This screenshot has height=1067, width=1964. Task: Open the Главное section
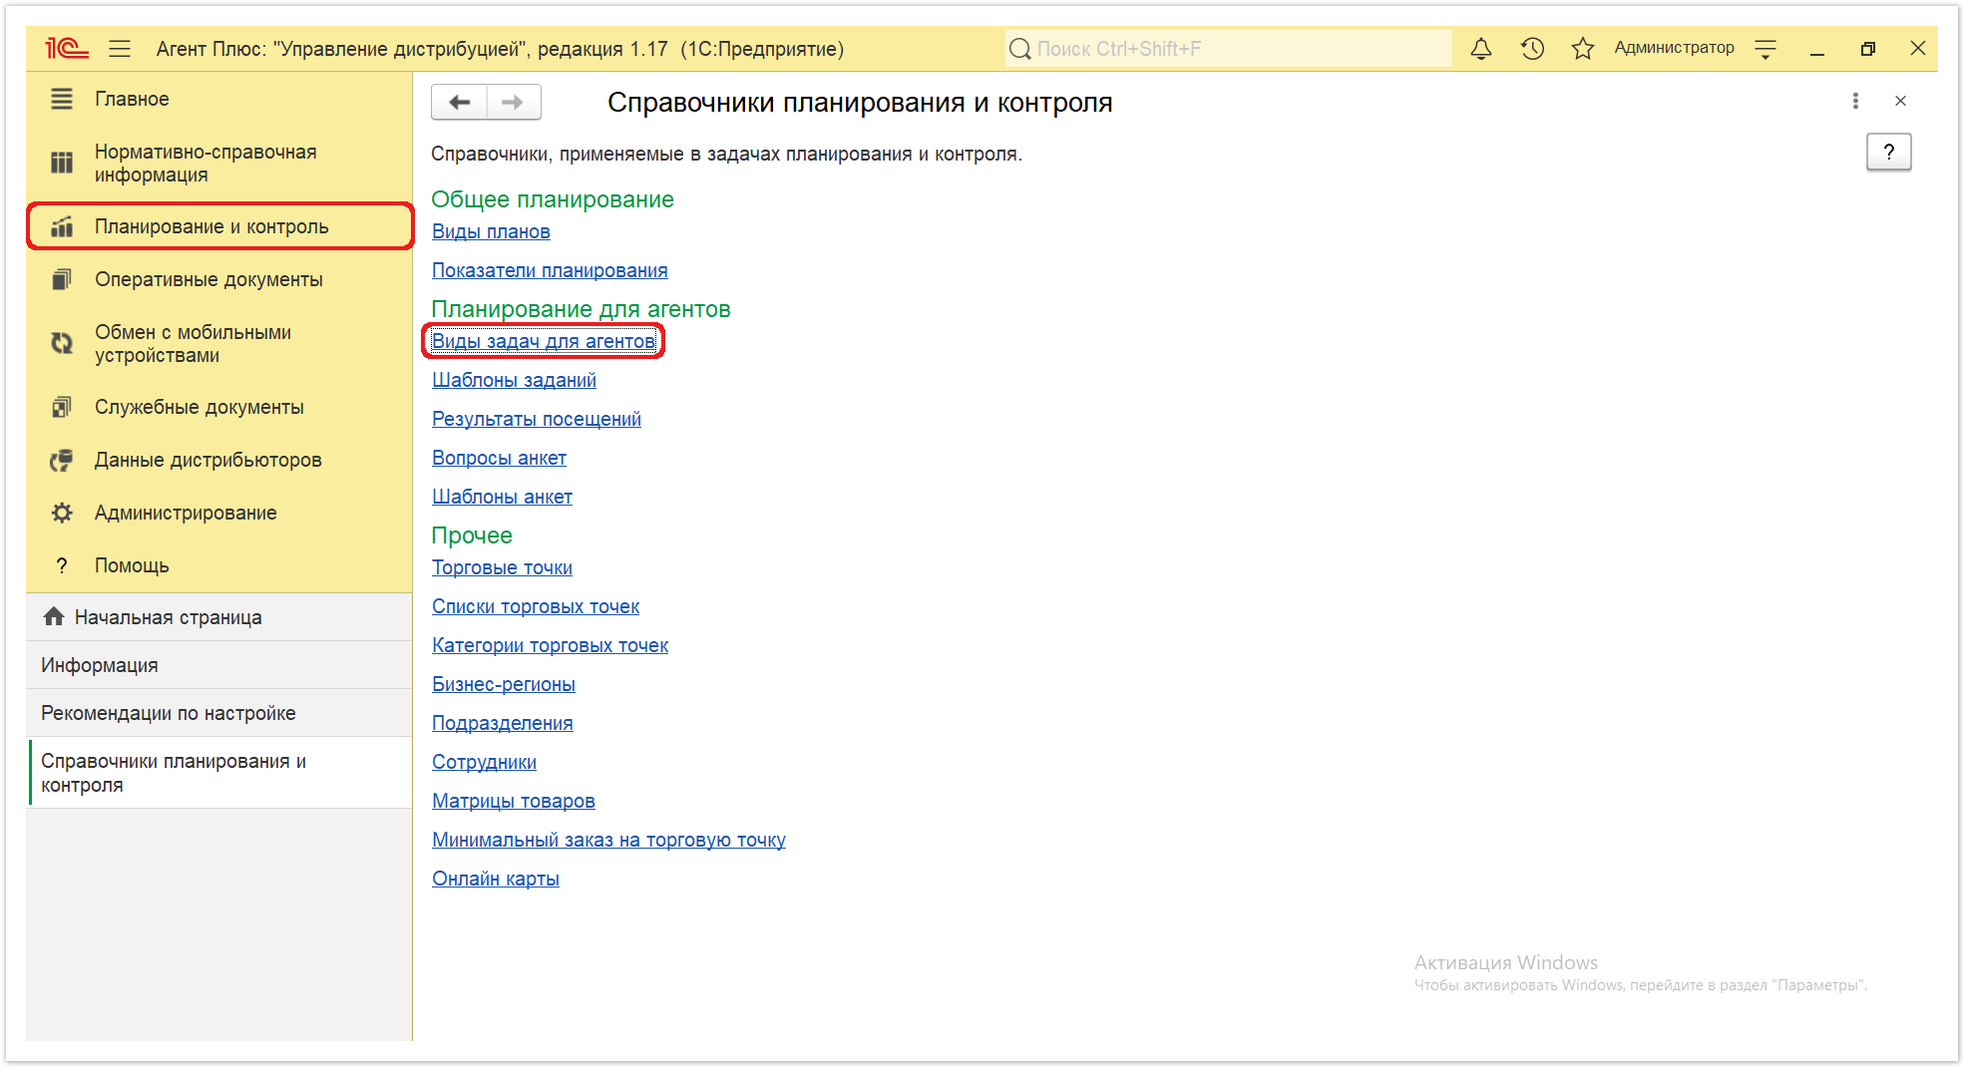tap(219, 99)
